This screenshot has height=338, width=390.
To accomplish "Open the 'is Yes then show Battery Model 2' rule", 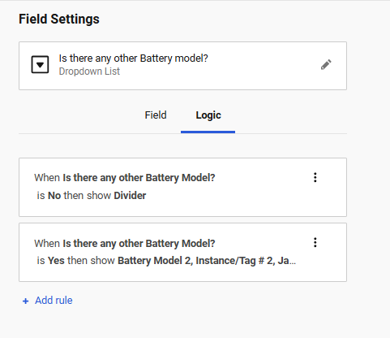I will click(182, 252).
